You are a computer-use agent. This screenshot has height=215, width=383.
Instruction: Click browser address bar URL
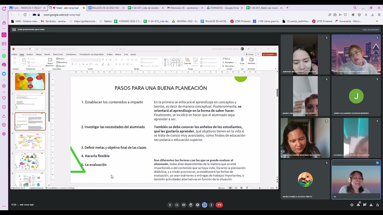click(x=62, y=15)
